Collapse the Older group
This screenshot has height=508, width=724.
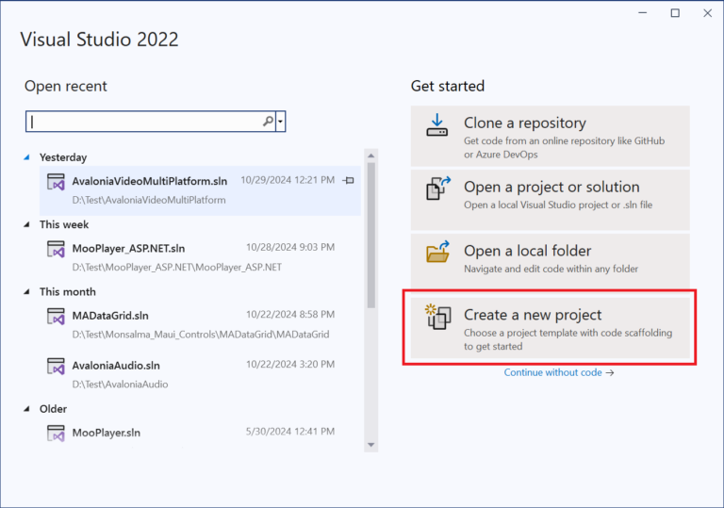tap(26, 409)
